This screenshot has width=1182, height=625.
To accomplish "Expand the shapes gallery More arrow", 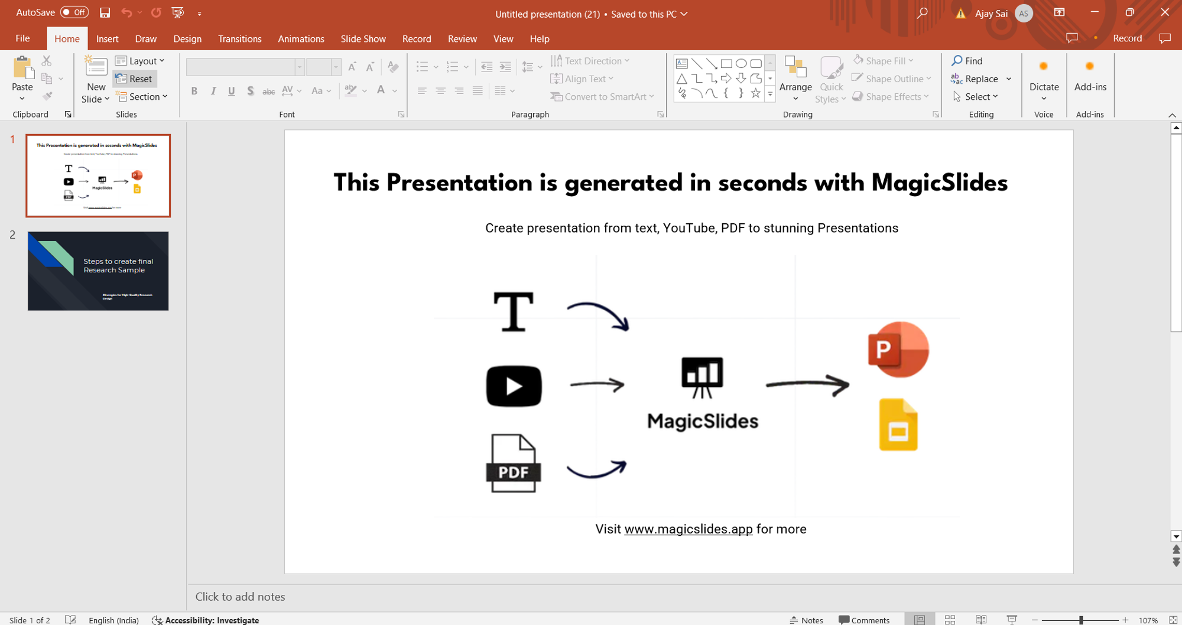I will pos(770,94).
